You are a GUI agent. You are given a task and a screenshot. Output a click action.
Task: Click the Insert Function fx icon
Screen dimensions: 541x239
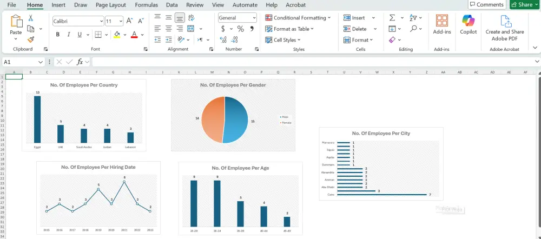80,62
